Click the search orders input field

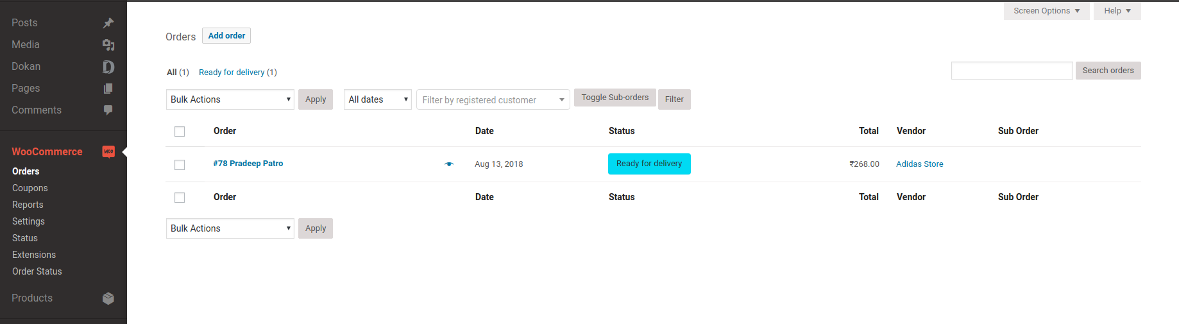click(x=1012, y=71)
